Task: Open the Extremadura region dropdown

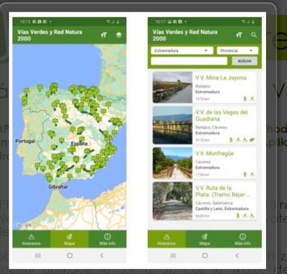Action: click(x=182, y=50)
